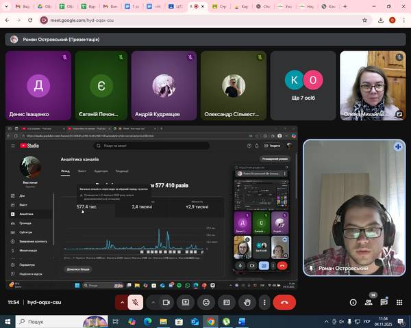Open the "Ще 7 осіб" tile
This screenshot has height=328, width=411.
(x=303, y=85)
